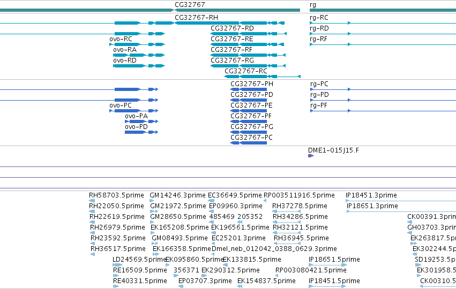The height and width of the screenshot is (289, 456).
Task: Select EST GM28650.5prime
Action: (152, 222)
